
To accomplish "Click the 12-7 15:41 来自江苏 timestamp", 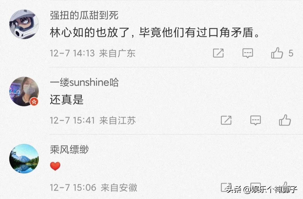I will point(93,120).
